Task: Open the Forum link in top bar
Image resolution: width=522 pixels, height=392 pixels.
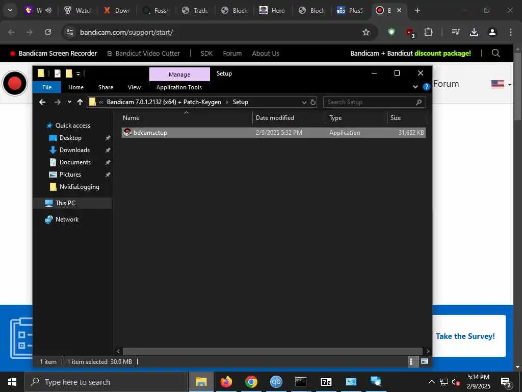Action: (x=232, y=53)
